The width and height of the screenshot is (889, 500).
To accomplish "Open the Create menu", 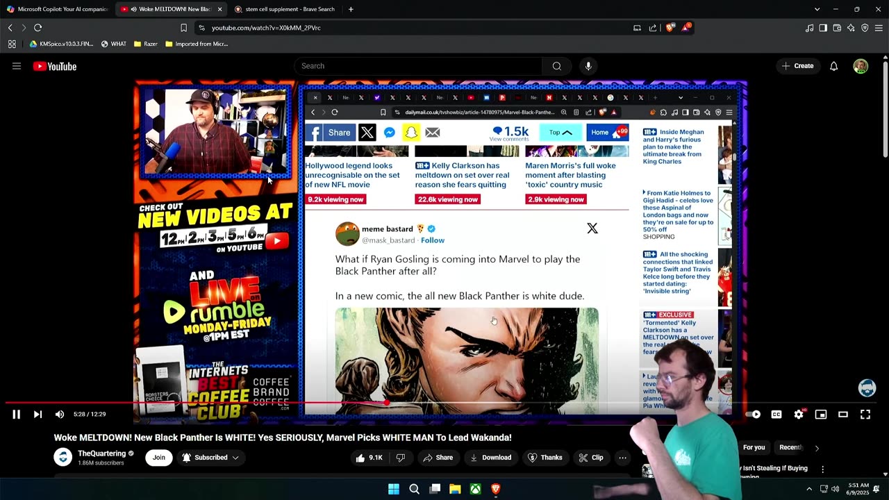I will [797, 66].
